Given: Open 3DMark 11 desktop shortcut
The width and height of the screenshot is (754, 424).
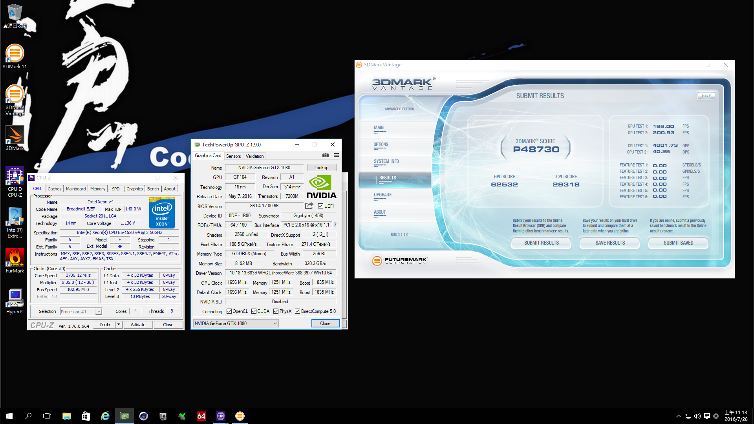Looking at the screenshot, I should tap(15, 56).
